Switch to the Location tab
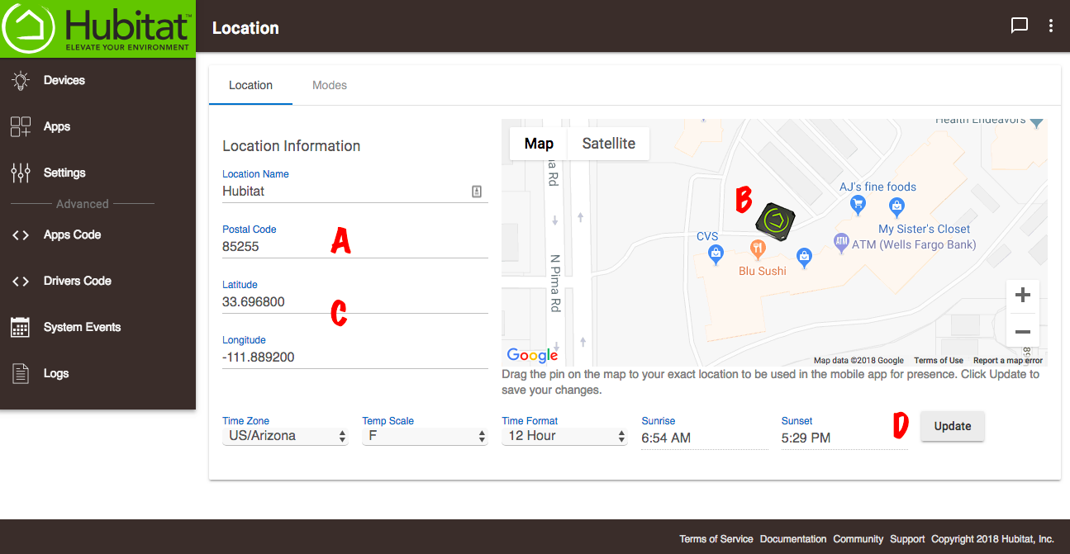 250,85
